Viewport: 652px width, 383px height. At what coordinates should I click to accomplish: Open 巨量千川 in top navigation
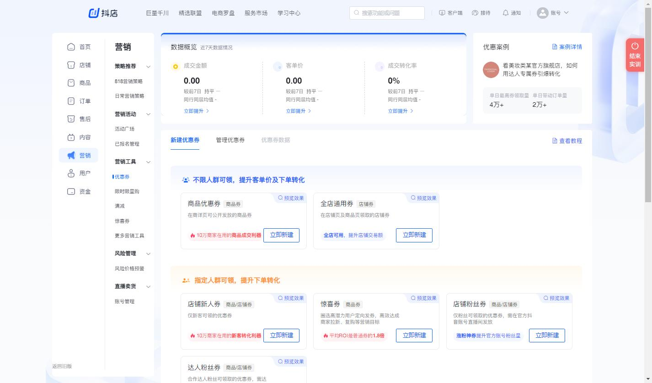[x=157, y=13]
